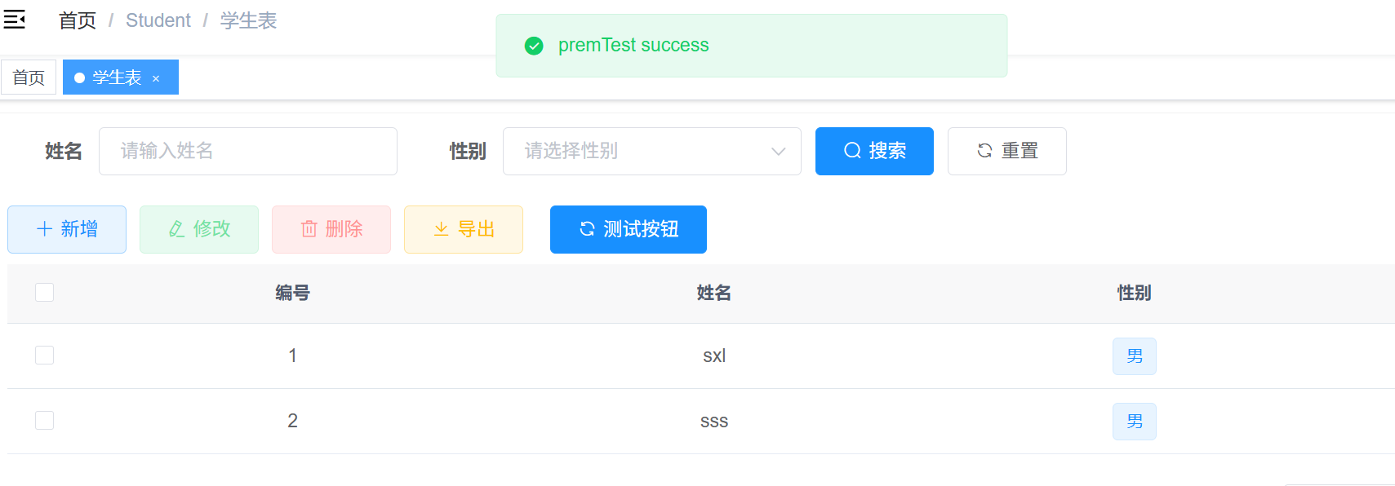Click the 删除 delete button
The width and height of the screenshot is (1395, 486).
pos(331,229)
